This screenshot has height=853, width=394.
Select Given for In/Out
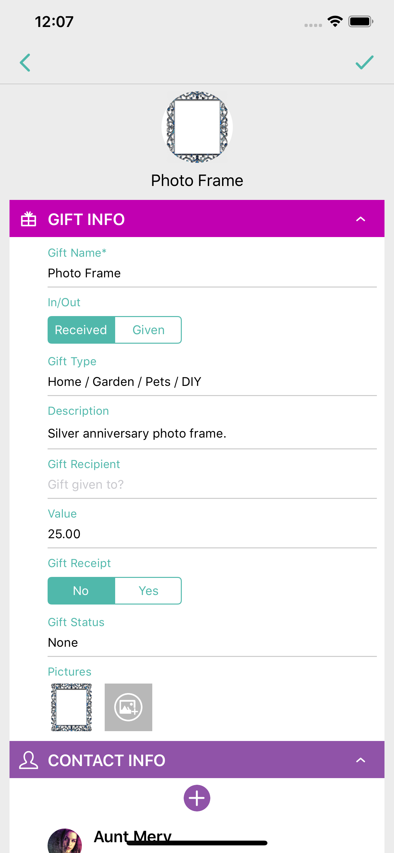pos(148,329)
